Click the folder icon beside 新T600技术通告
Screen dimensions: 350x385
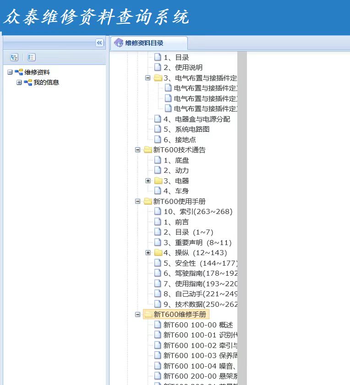148,150
